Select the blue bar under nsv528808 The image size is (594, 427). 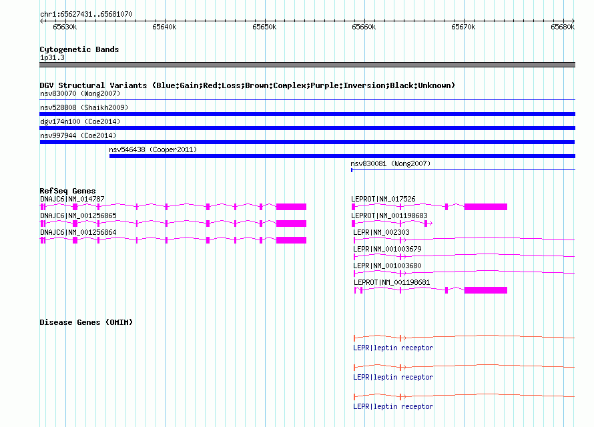pyautogui.click(x=307, y=114)
